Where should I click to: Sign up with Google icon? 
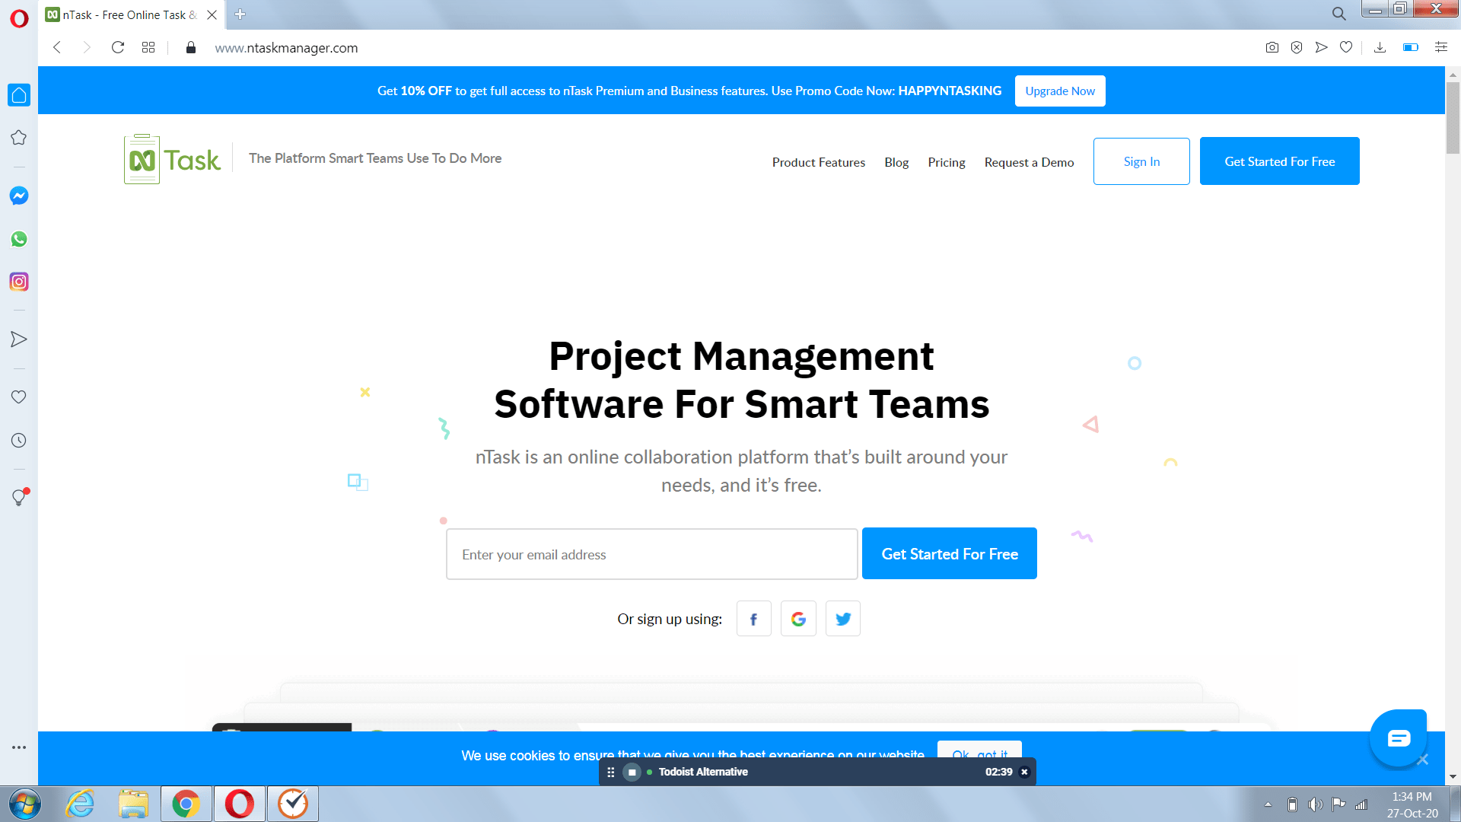pyautogui.click(x=798, y=619)
